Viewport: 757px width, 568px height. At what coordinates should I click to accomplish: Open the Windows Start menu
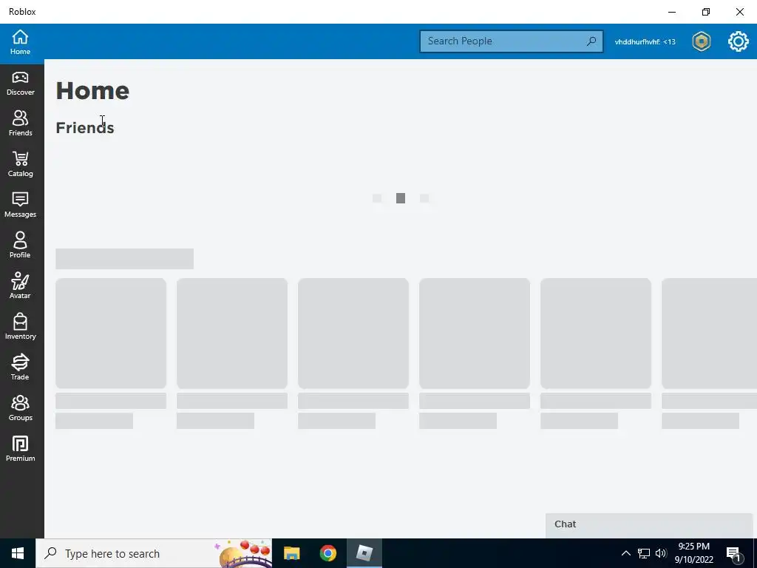pos(18,553)
